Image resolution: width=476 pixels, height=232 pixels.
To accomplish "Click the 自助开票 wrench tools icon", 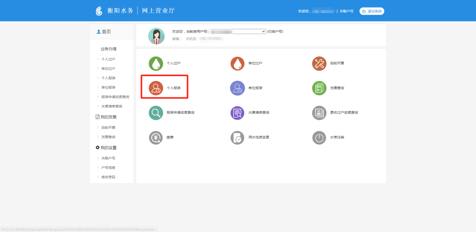I will [x=319, y=63].
